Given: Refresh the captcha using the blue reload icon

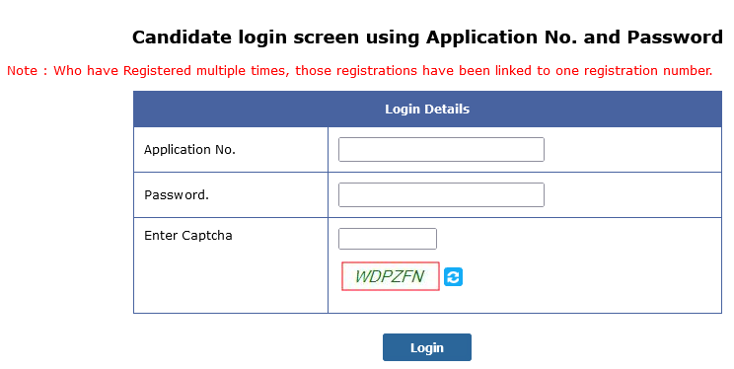Looking at the screenshot, I should 453,276.
